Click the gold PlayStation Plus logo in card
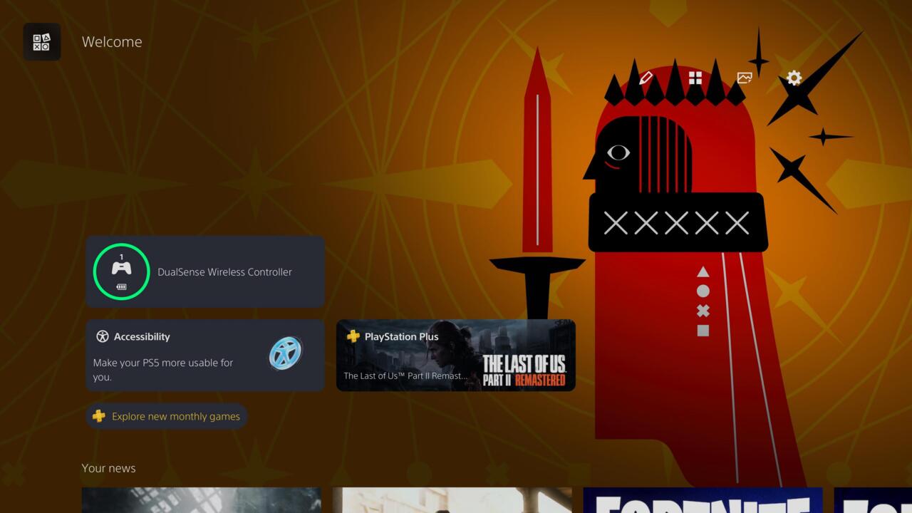 (353, 336)
